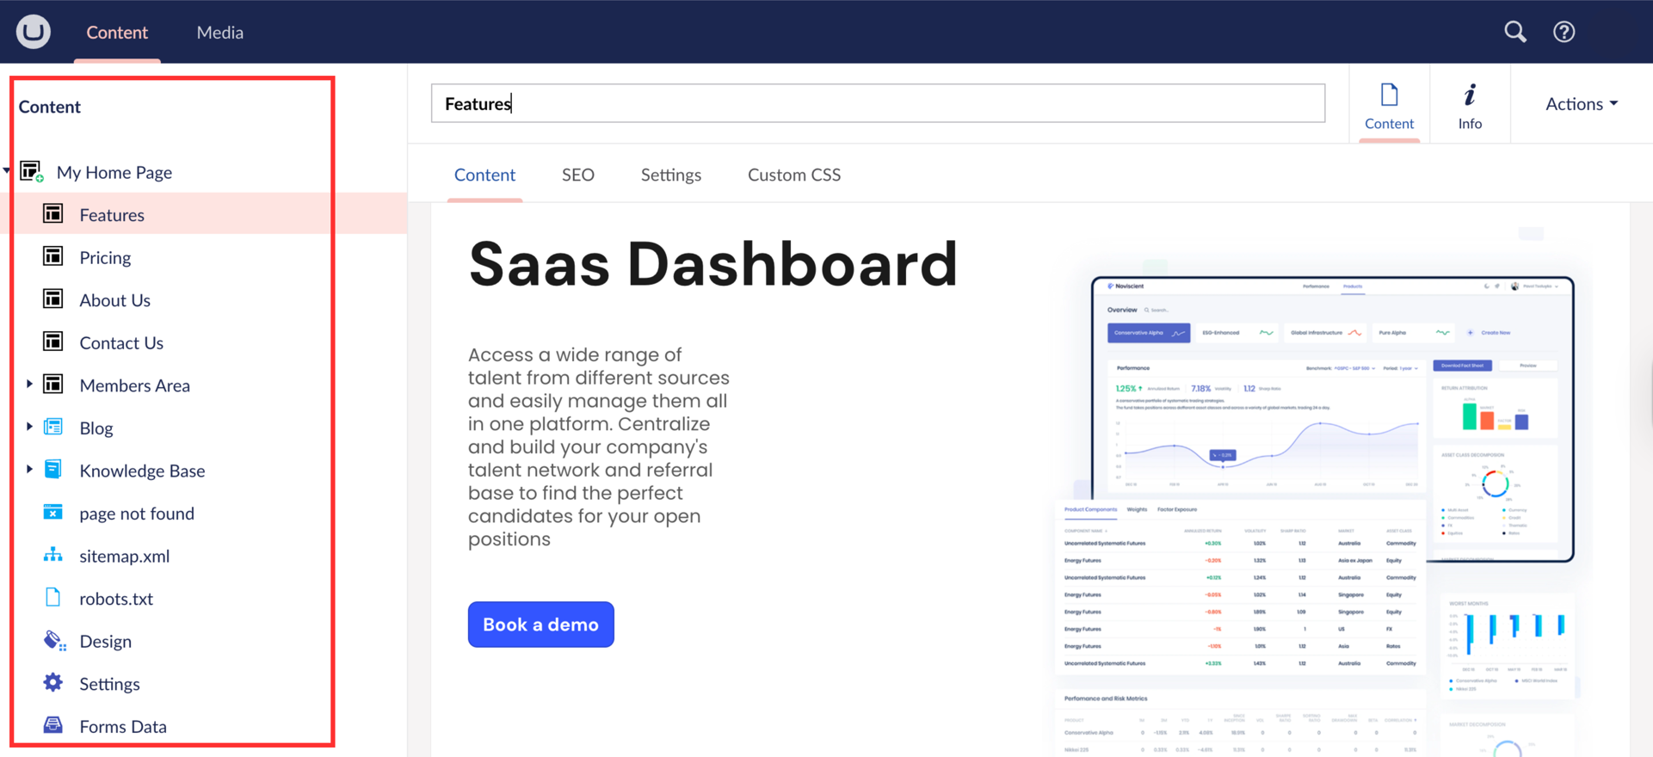This screenshot has width=1653, height=757.
Task: Expand the Members Area node
Action: tap(29, 385)
